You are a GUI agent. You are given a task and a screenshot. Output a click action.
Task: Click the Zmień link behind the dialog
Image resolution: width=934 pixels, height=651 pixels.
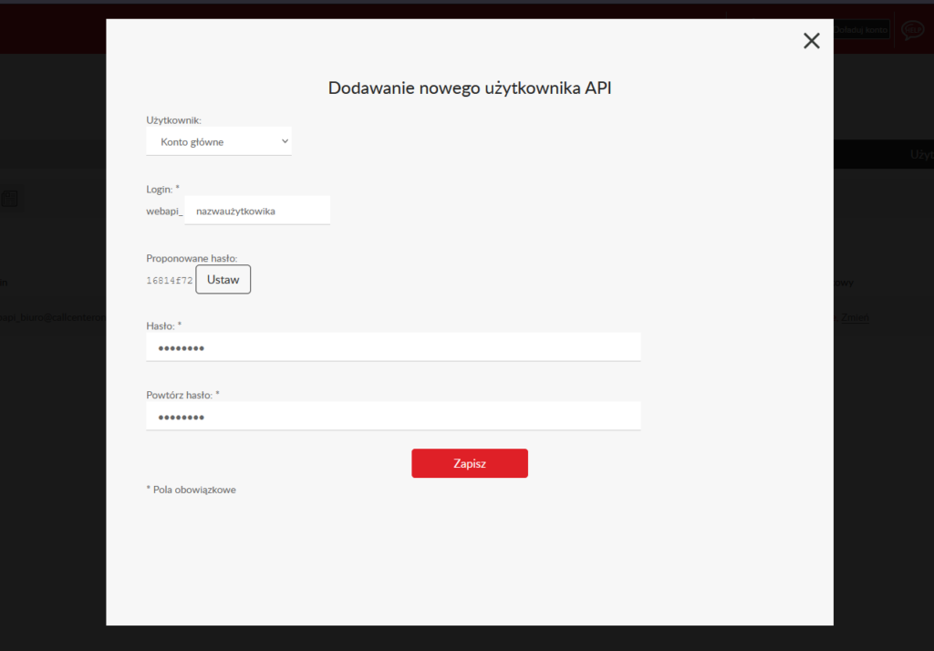(x=855, y=317)
